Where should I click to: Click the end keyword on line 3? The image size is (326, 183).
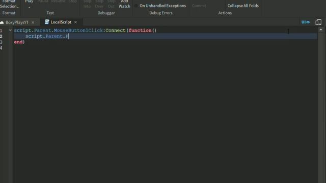[18, 42]
